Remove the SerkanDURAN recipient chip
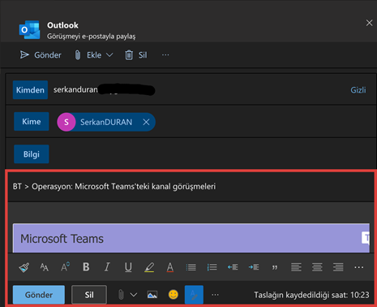 point(146,122)
